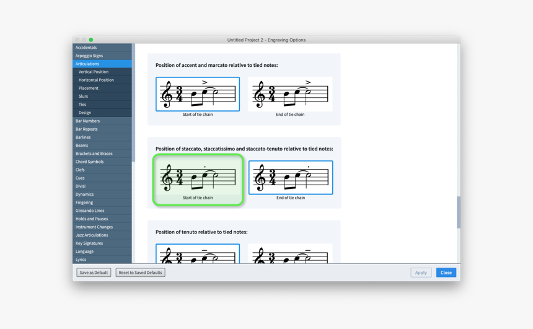The height and width of the screenshot is (329, 533).
Task: Click the Save as Default button
Action: (x=94, y=273)
